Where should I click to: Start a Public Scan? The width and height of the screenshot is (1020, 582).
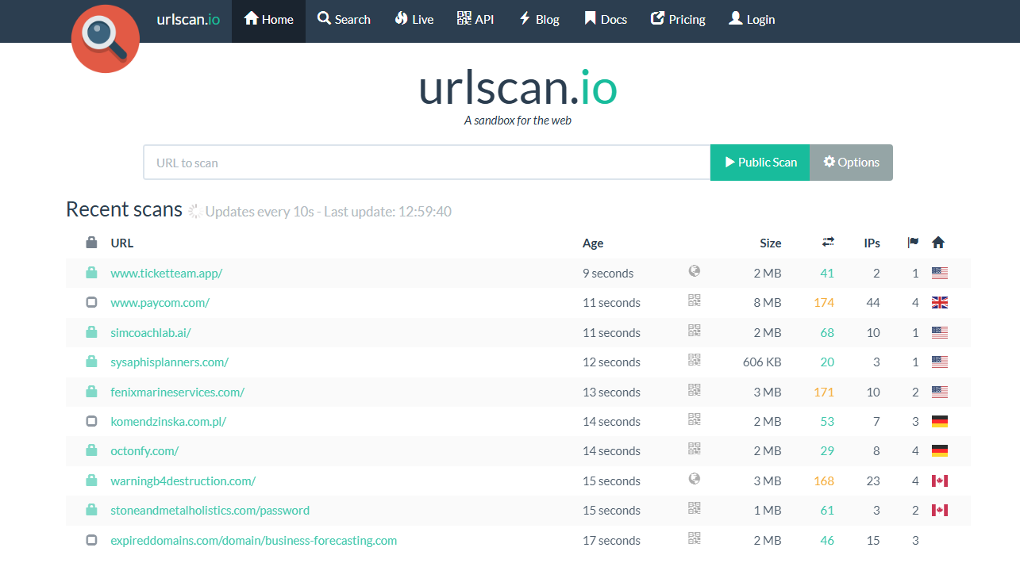pos(760,162)
